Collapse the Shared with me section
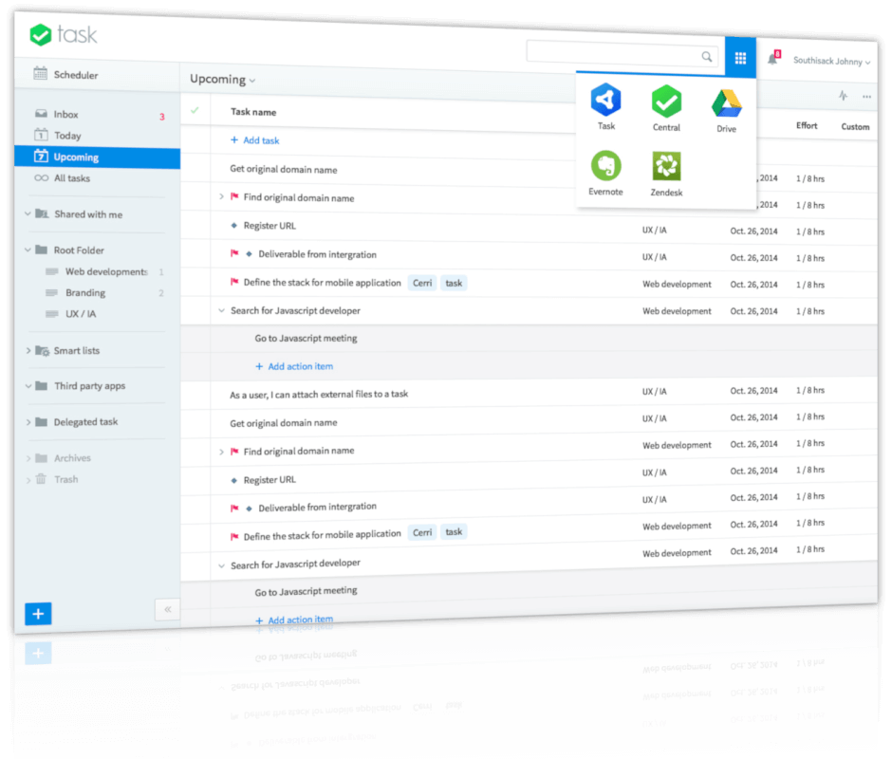 (28, 213)
